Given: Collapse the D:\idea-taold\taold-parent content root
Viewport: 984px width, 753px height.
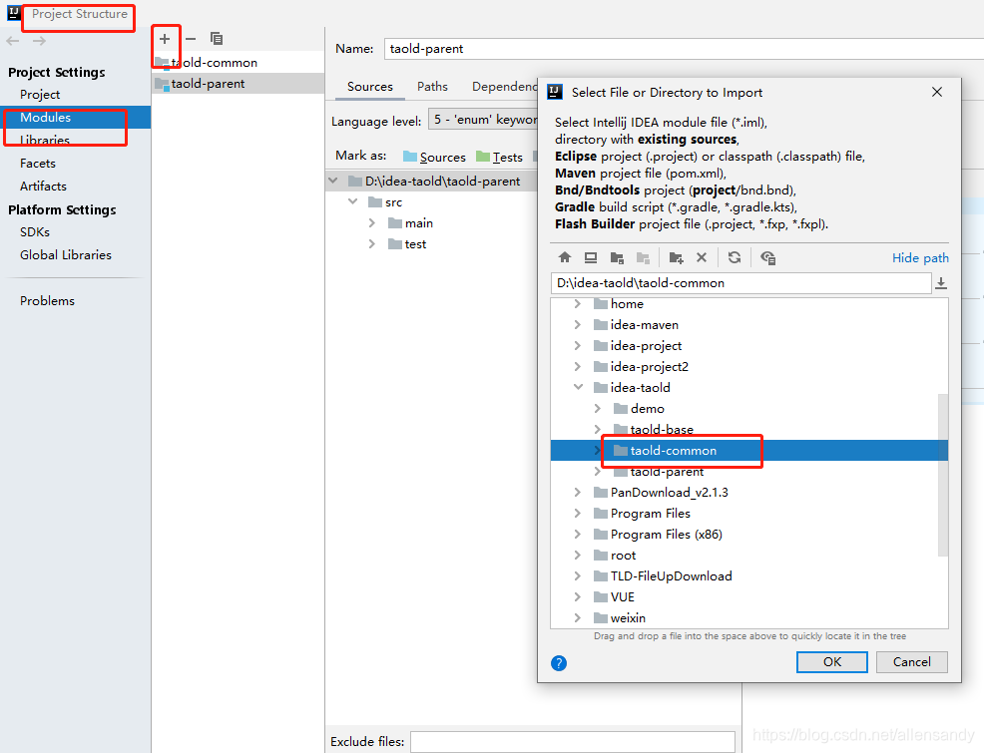Looking at the screenshot, I should pyautogui.click(x=333, y=182).
